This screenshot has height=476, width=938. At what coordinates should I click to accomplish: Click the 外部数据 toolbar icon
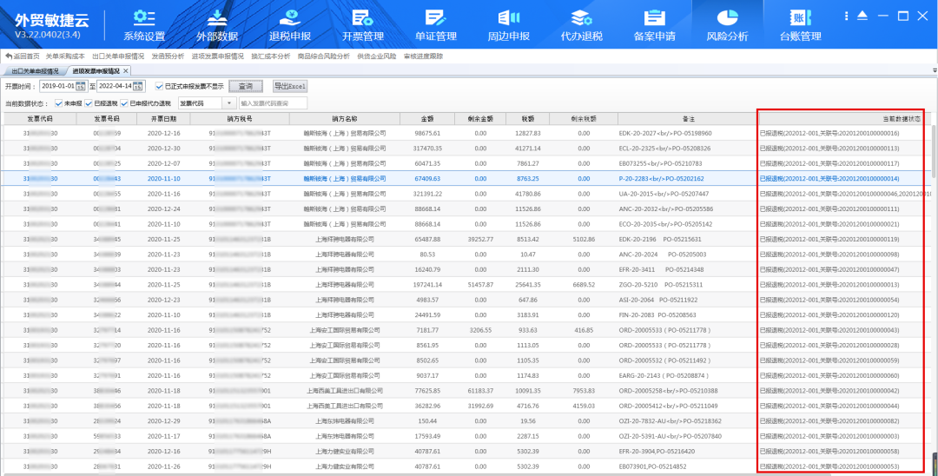pyautogui.click(x=217, y=23)
